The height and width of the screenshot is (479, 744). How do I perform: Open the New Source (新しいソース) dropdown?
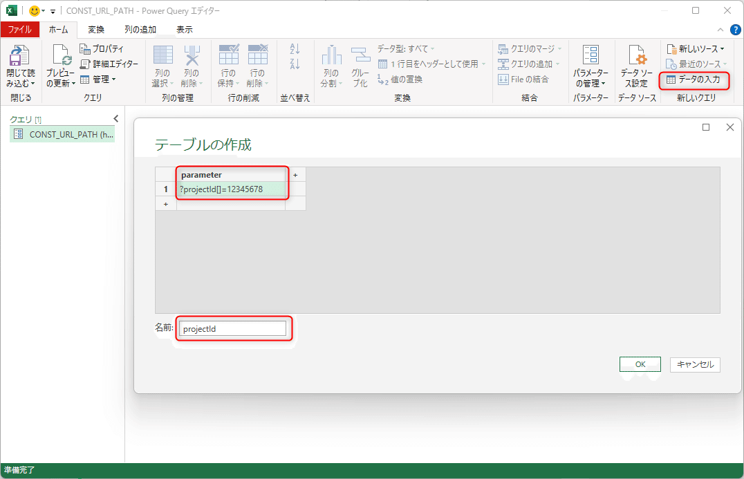(696, 49)
